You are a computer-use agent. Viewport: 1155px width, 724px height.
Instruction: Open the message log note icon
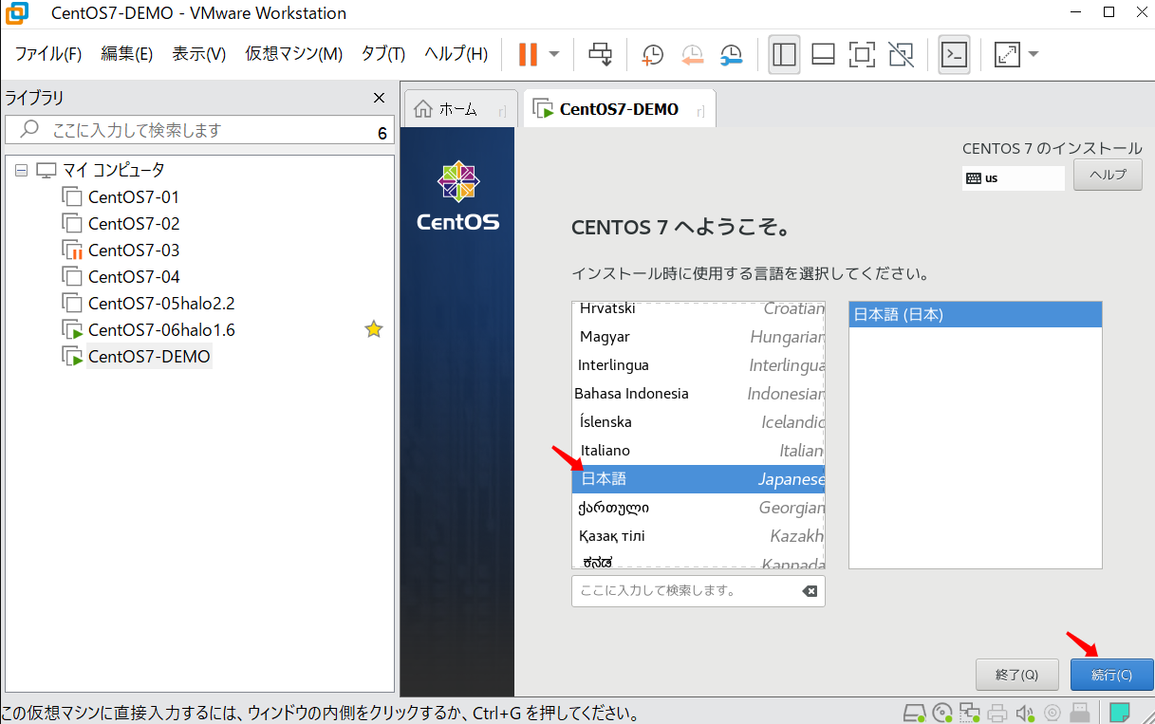point(1119,712)
